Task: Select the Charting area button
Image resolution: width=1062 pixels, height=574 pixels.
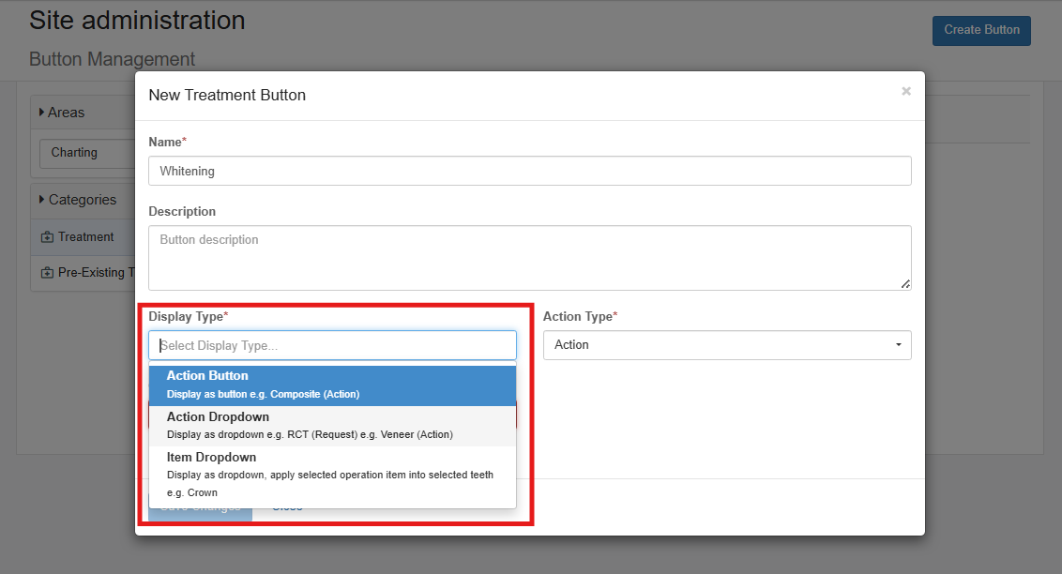Action: (86, 154)
